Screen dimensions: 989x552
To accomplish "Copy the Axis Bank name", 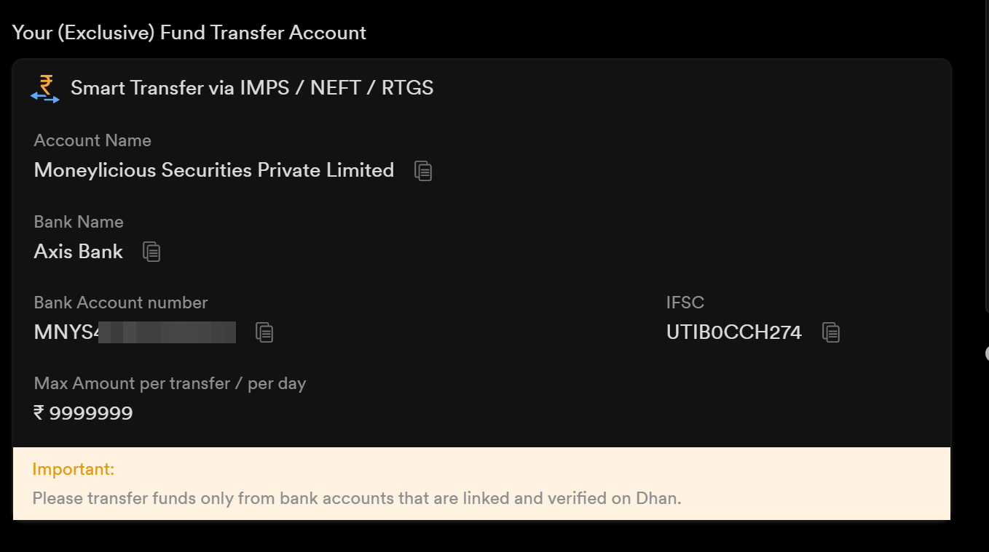I will pyautogui.click(x=151, y=252).
